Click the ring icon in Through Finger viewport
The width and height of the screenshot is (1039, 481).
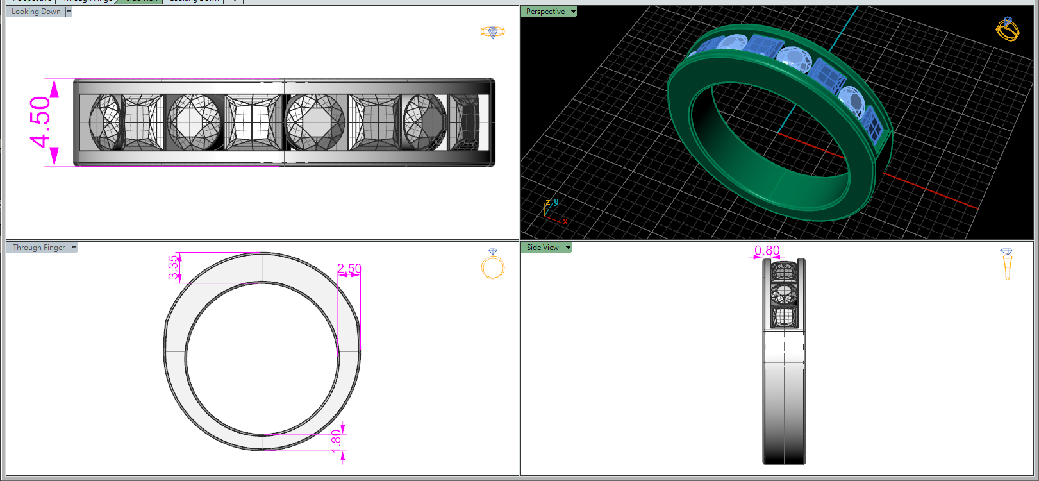point(492,264)
